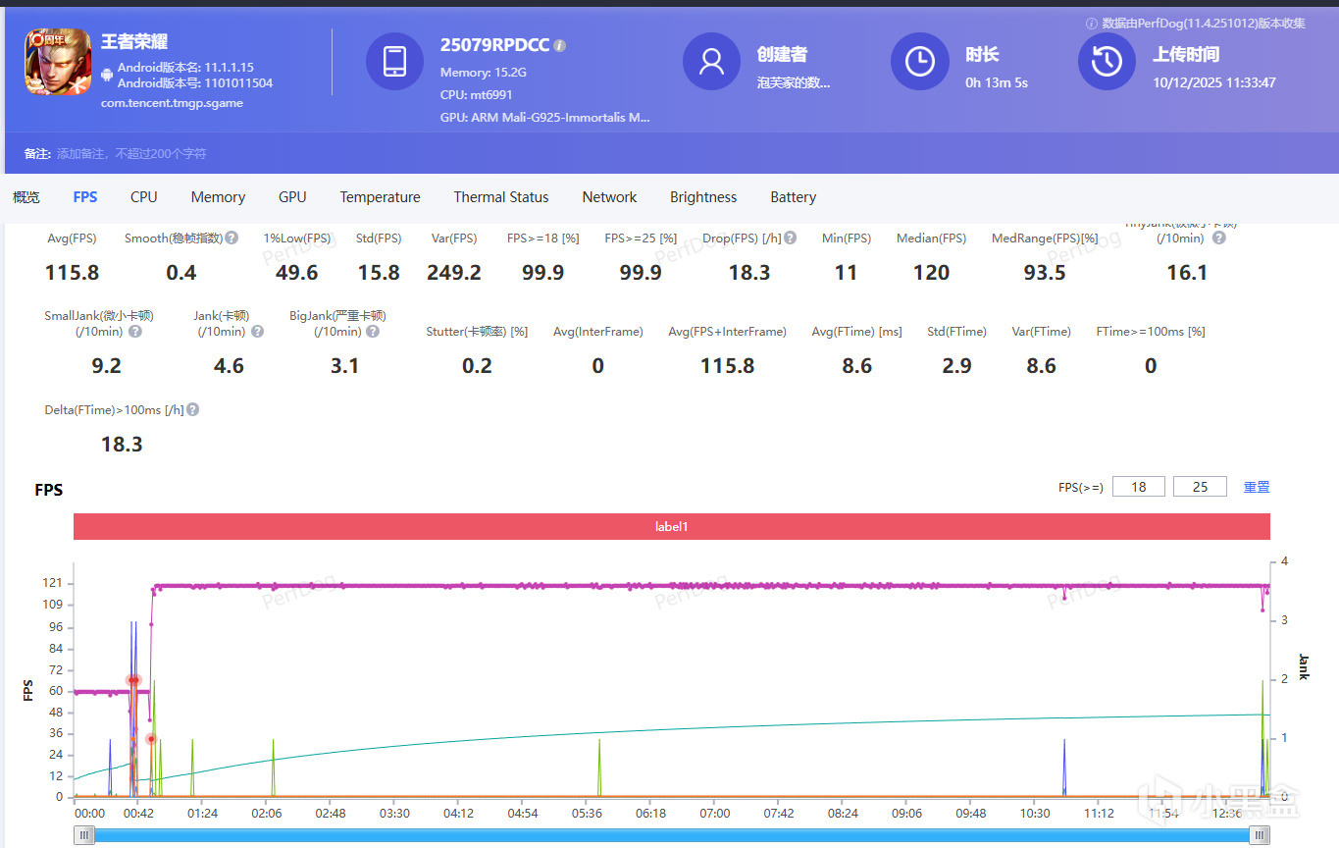1339x848 pixels.
Task: Click help icon next to Delta(FTime)>100ms
Action: point(193,409)
